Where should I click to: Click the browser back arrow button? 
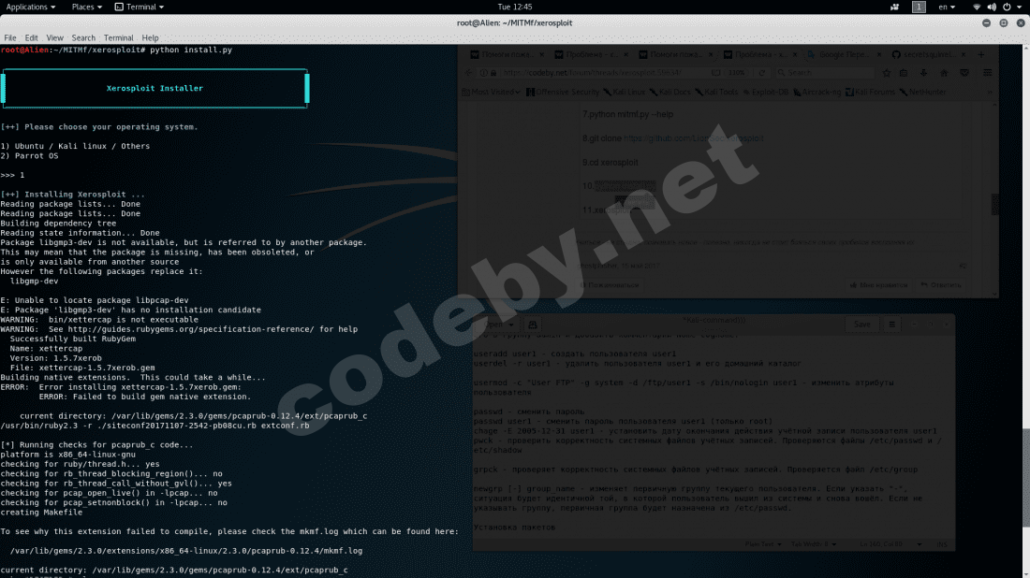pos(469,73)
